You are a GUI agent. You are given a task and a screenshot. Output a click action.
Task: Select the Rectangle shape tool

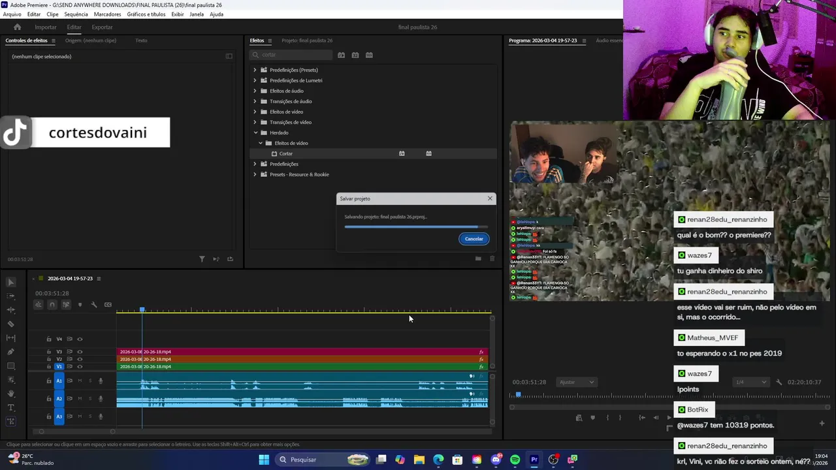pos(11,366)
